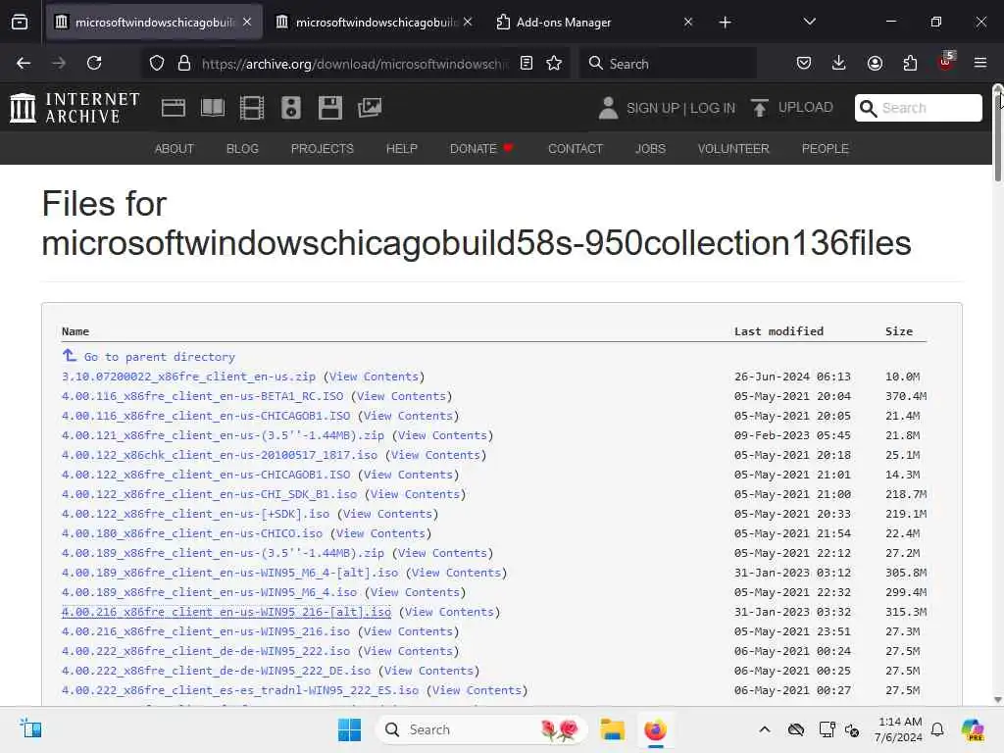Screen dimensions: 1004x753
Task: Expand the list all tabs chevron
Action: pos(809,22)
